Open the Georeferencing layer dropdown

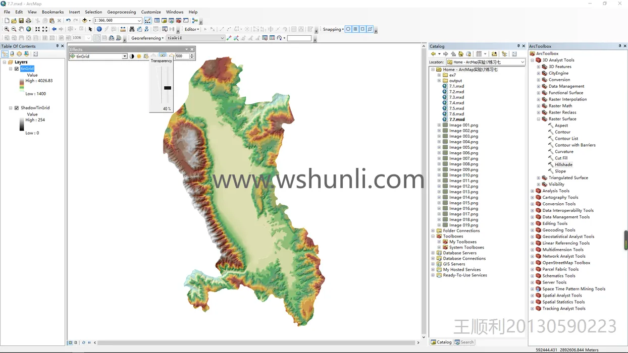[222, 38]
